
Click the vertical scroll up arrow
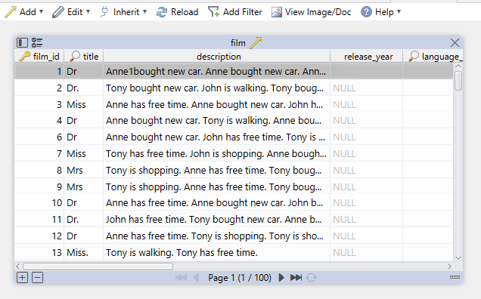click(x=458, y=66)
